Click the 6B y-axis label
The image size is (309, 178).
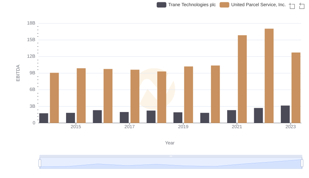coord(32,90)
